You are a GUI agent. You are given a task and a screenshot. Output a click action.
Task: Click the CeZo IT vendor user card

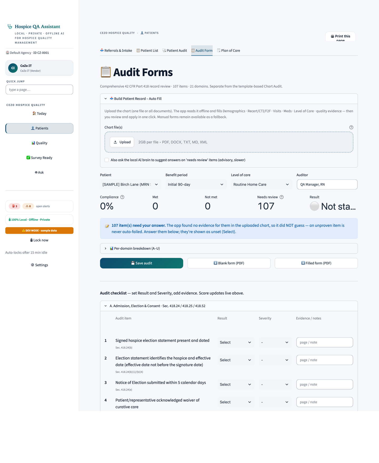(x=39, y=68)
